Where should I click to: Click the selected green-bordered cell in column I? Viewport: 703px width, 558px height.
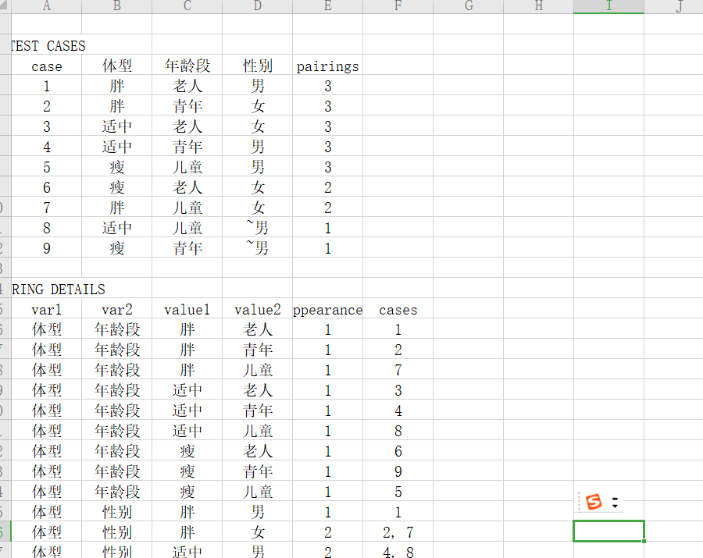click(x=608, y=531)
